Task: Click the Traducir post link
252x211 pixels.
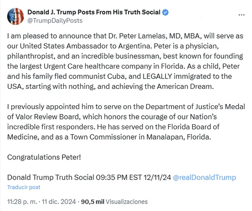Action: click(x=24, y=187)
